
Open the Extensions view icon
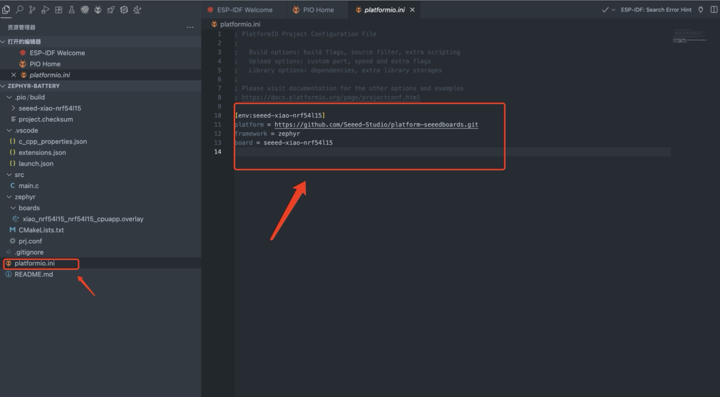click(59, 9)
